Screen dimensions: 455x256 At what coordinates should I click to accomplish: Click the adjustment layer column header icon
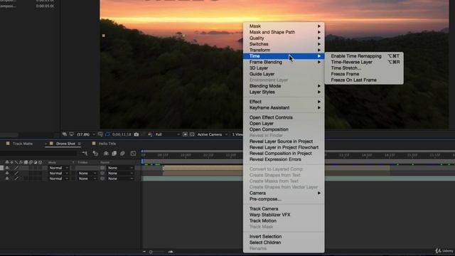coord(36,162)
